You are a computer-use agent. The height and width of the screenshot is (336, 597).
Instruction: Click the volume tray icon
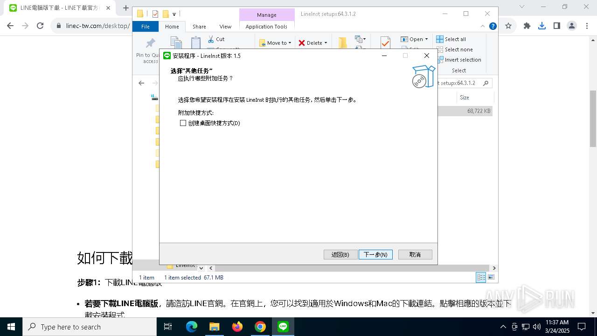click(537, 327)
